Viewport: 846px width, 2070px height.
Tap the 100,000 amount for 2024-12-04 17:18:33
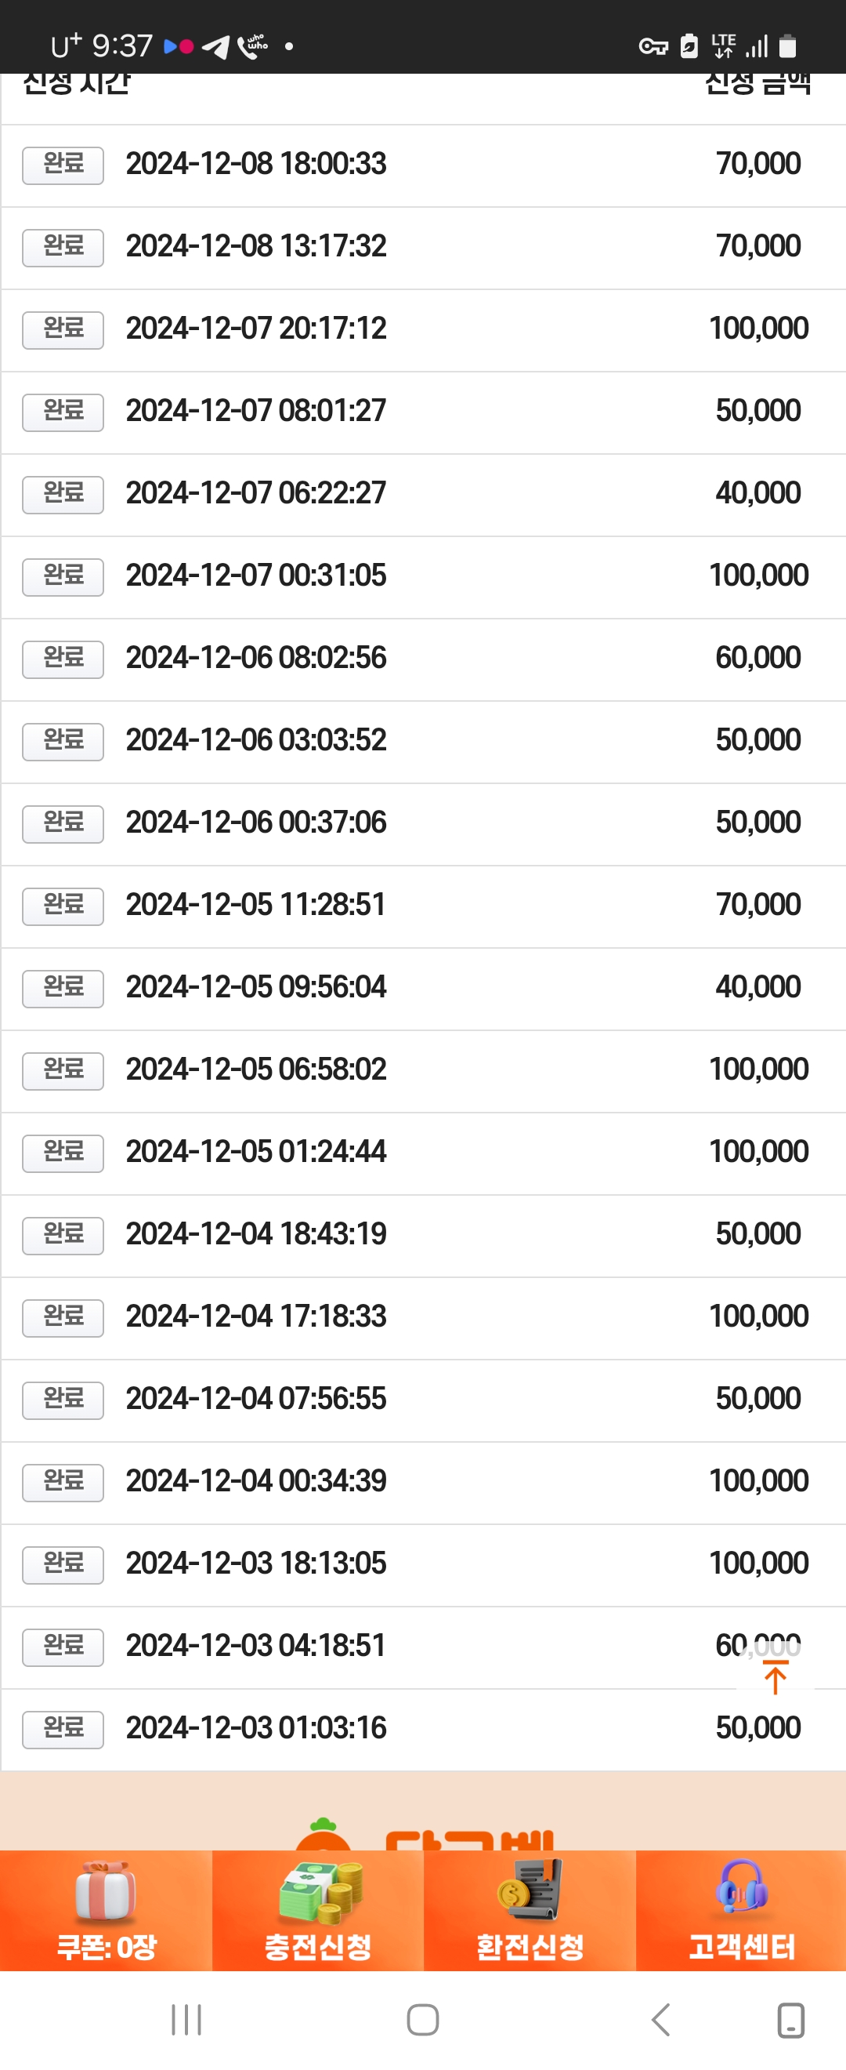point(758,1316)
